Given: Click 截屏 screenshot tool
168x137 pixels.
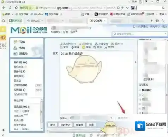Looking at the screenshot, I should 75,47.
